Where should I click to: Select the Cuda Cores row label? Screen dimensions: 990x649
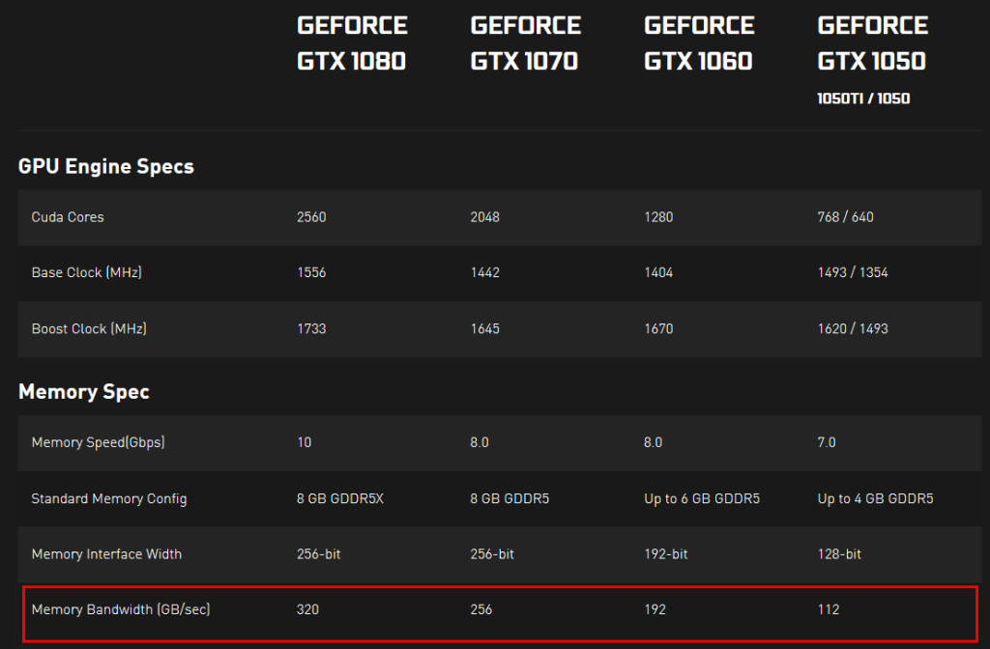(x=68, y=217)
